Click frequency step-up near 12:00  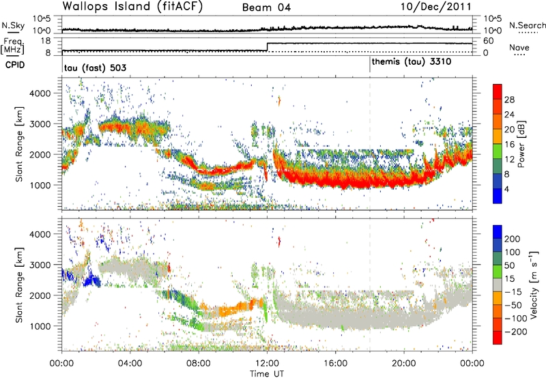click(267, 47)
